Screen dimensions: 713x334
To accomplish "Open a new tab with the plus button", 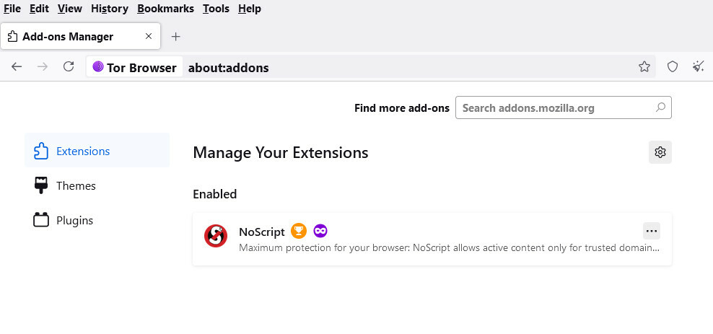I will (176, 37).
